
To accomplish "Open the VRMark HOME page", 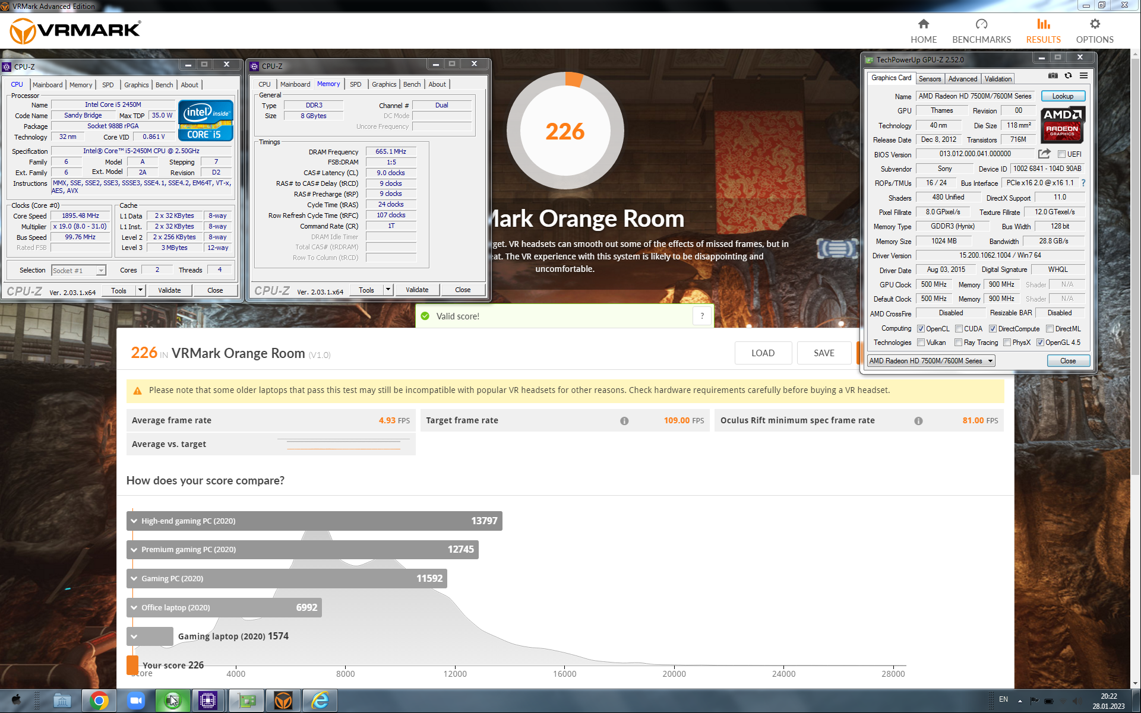I will coord(924,31).
